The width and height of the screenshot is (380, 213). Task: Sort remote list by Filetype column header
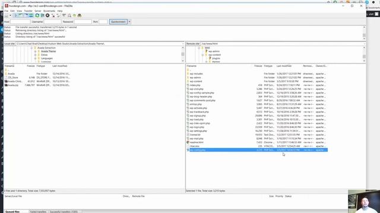tap(269, 66)
